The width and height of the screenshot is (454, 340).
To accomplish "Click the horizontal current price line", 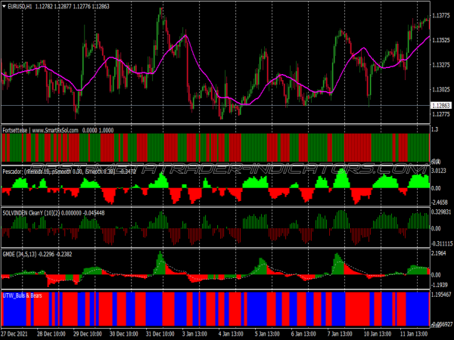I will pyautogui.click(x=216, y=106).
